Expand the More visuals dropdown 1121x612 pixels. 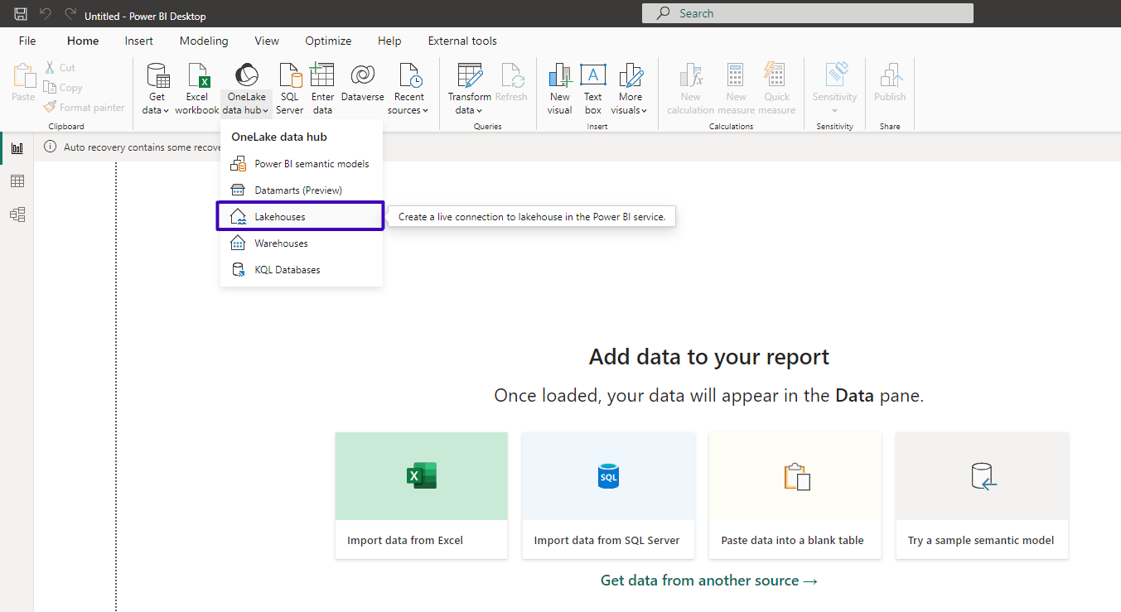point(630,87)
